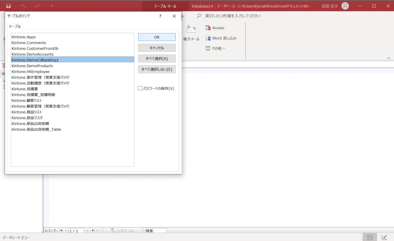Select Kintone.Apps in the table list
This screenshot has height=241, width=394.
[73, 37]
